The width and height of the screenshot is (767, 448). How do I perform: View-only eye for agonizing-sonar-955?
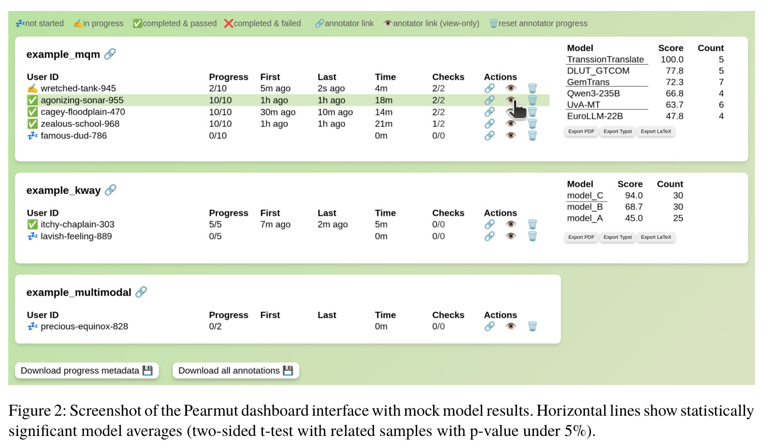tap(511, 100)
